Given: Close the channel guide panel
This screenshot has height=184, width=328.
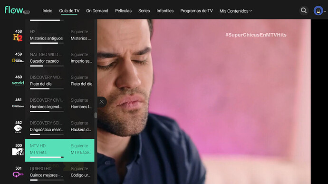Looking at the screenshot, I should (x=102, y=102).
